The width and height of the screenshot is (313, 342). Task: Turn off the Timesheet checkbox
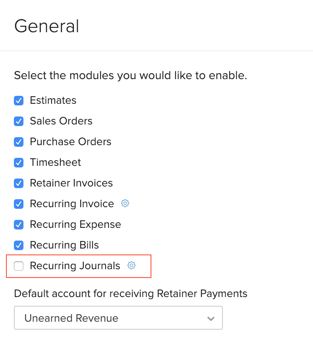19,163
